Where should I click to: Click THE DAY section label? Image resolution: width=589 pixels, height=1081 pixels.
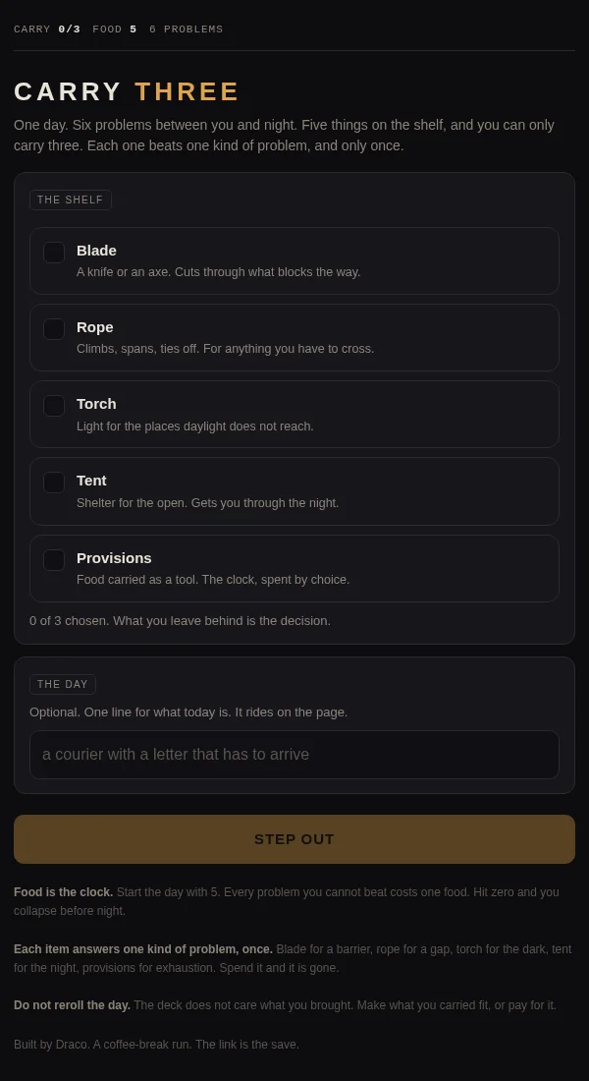63,685
